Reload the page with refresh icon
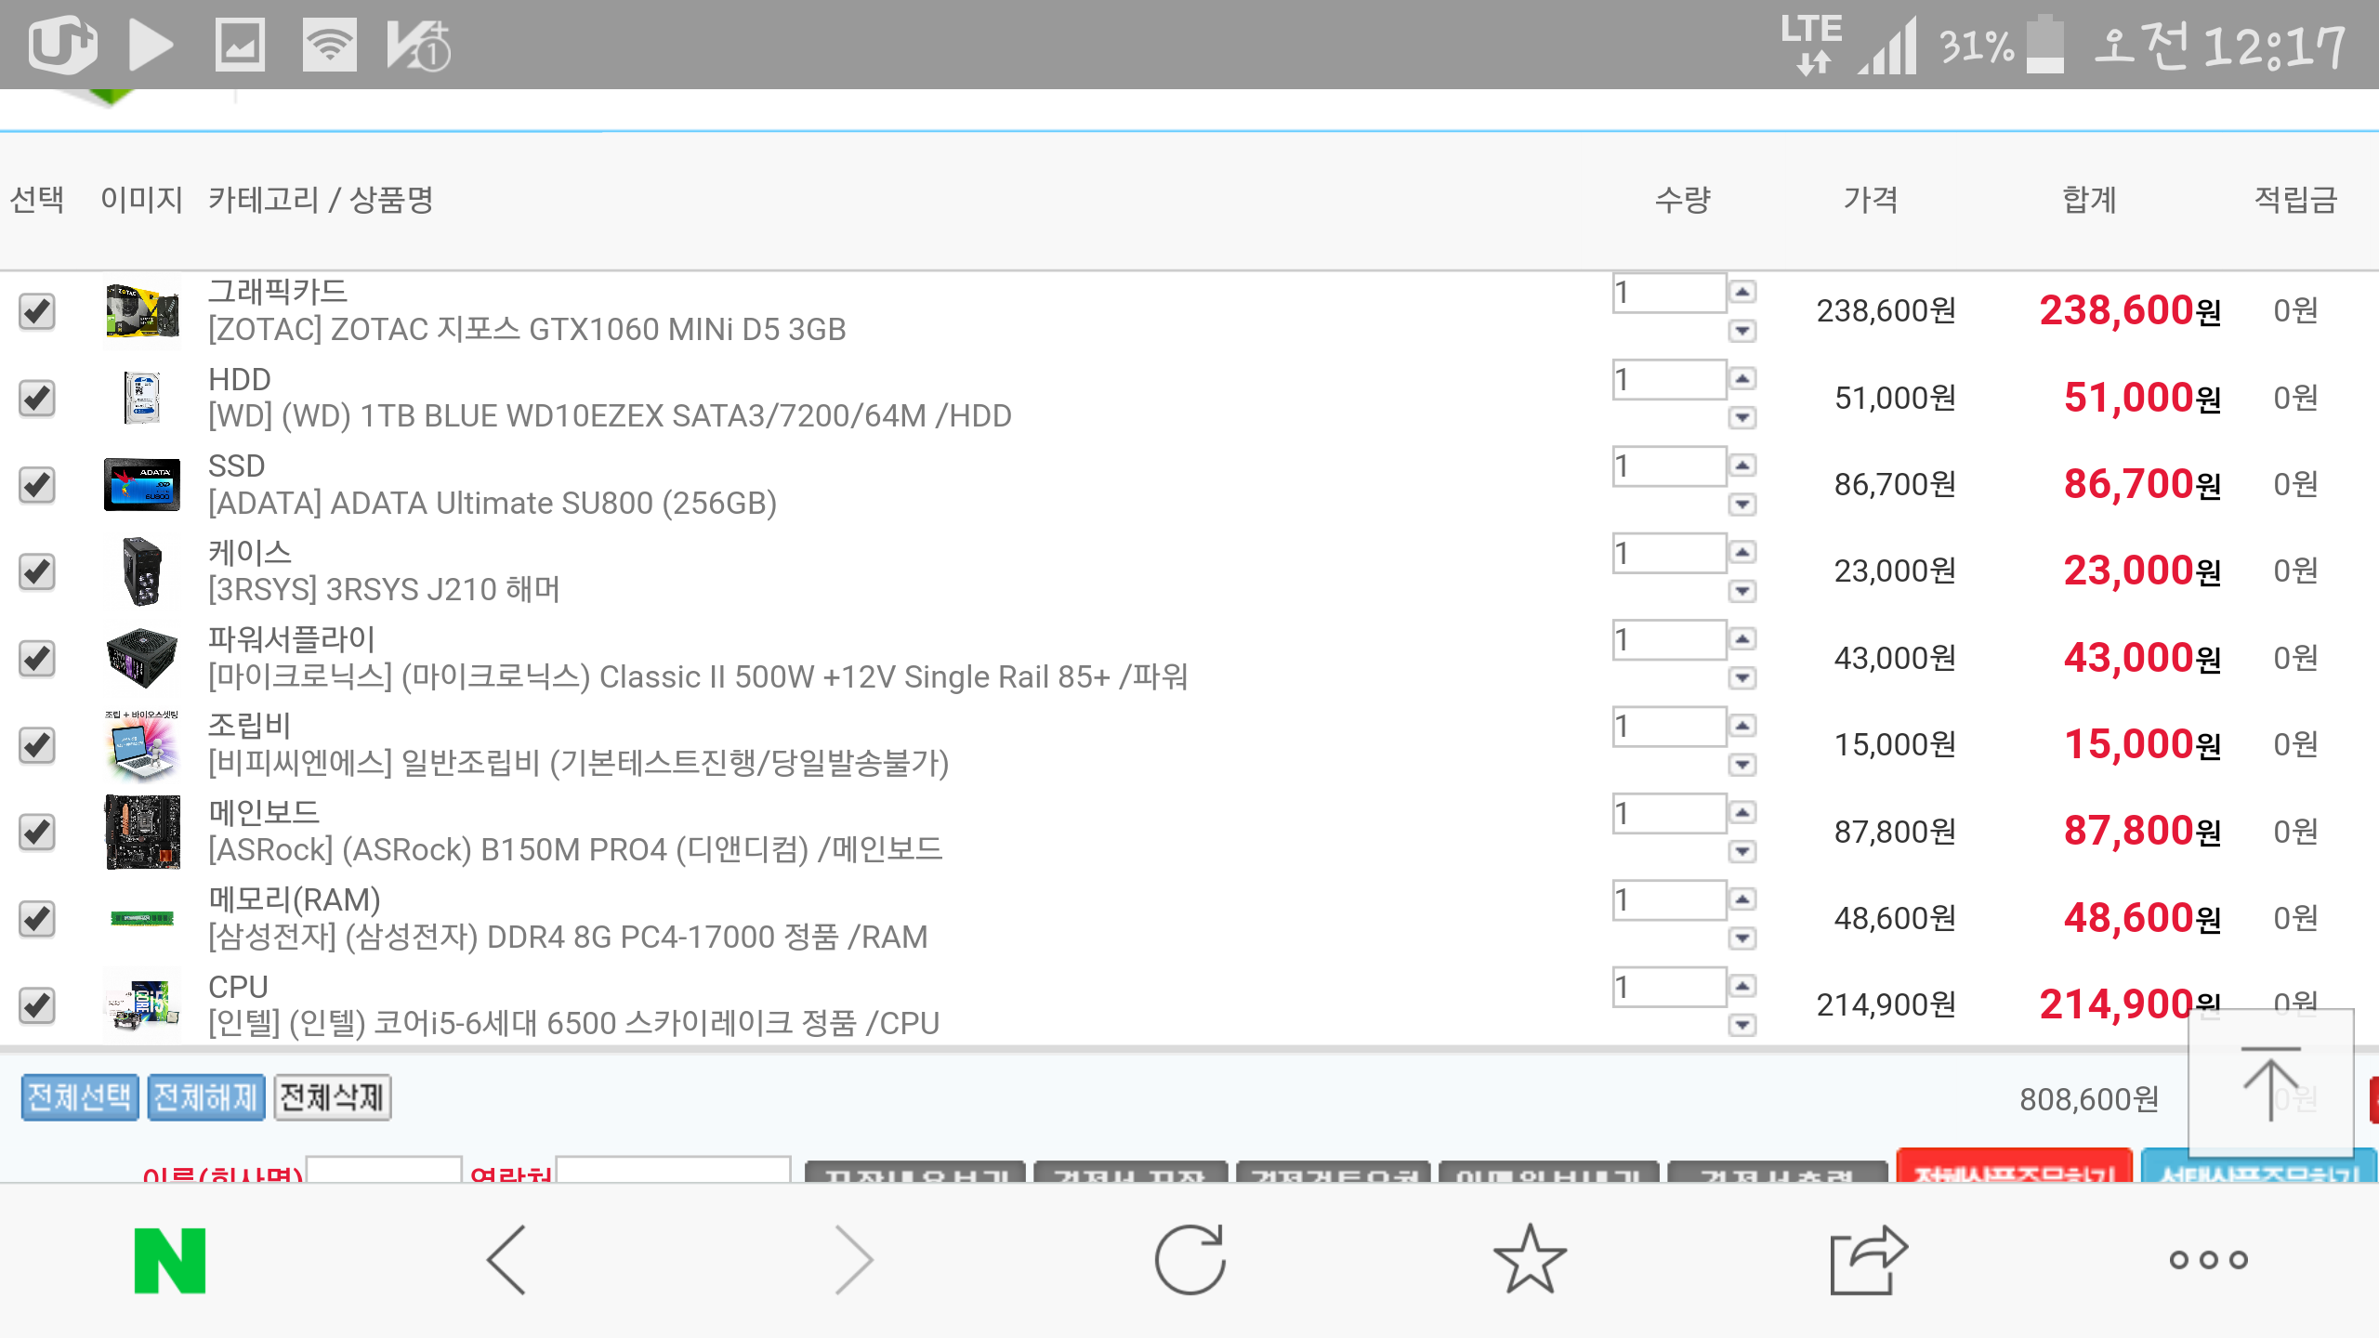This screenshot has height=1338, width=2379. pyautogui.click(x=1189, y=1260)
